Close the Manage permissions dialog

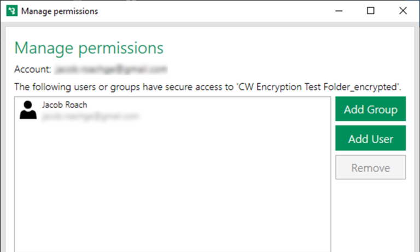tap(403, 11)
